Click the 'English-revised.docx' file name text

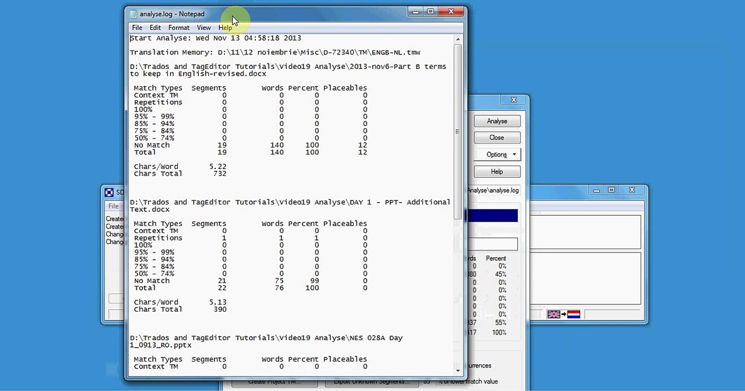(222, 74)
